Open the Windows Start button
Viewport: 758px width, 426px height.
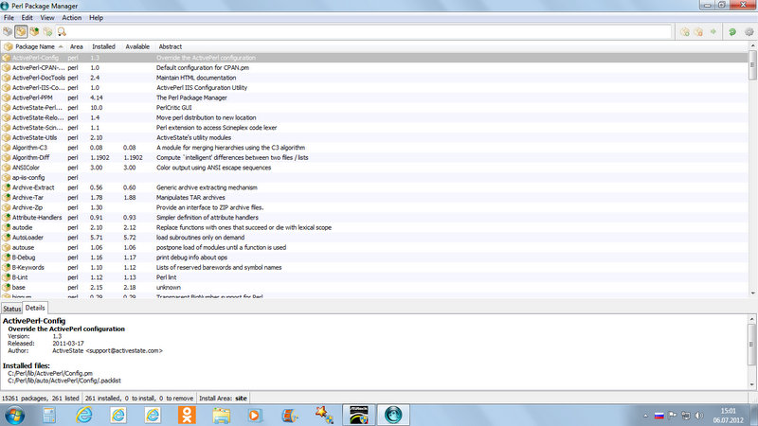click(14, 416)
